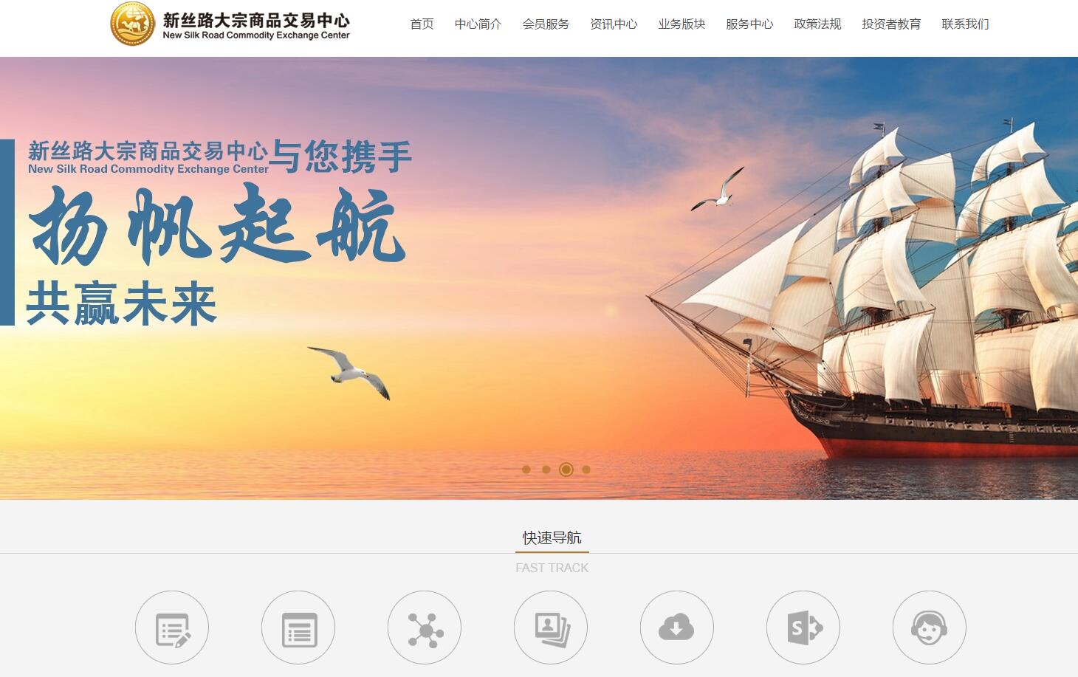Open the cloud download icon

tap(677, 628)
